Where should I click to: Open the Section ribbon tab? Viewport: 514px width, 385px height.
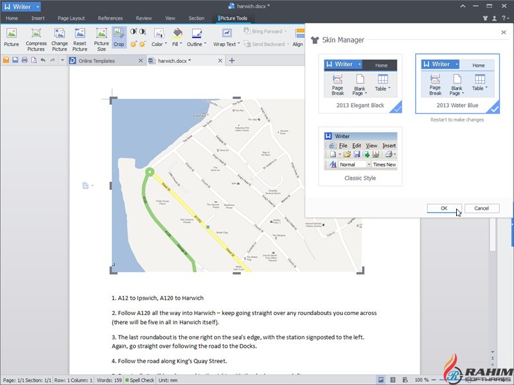pos(197,19)
